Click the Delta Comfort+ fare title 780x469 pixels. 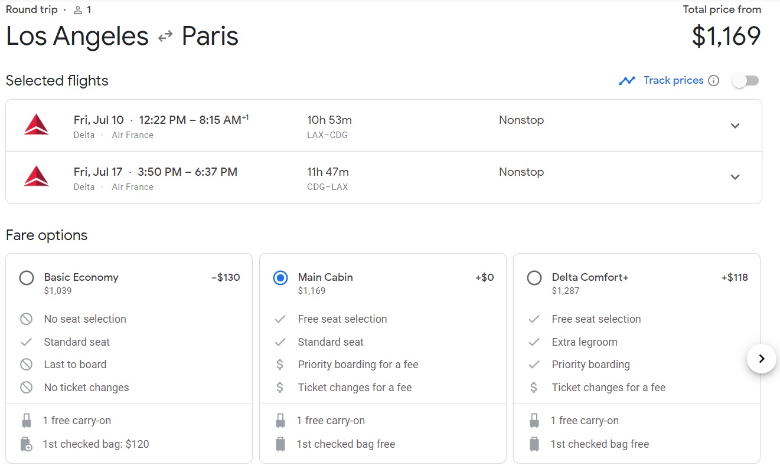(590, 277)
